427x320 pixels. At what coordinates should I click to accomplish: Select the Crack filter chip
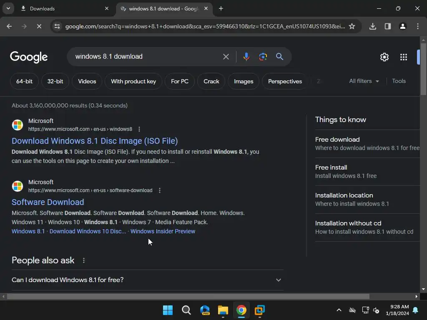coord(211,81)
